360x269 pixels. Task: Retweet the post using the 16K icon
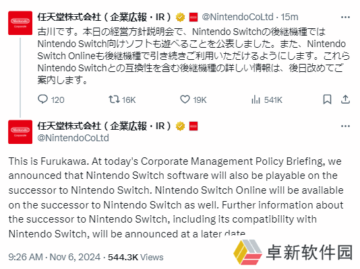114,100
